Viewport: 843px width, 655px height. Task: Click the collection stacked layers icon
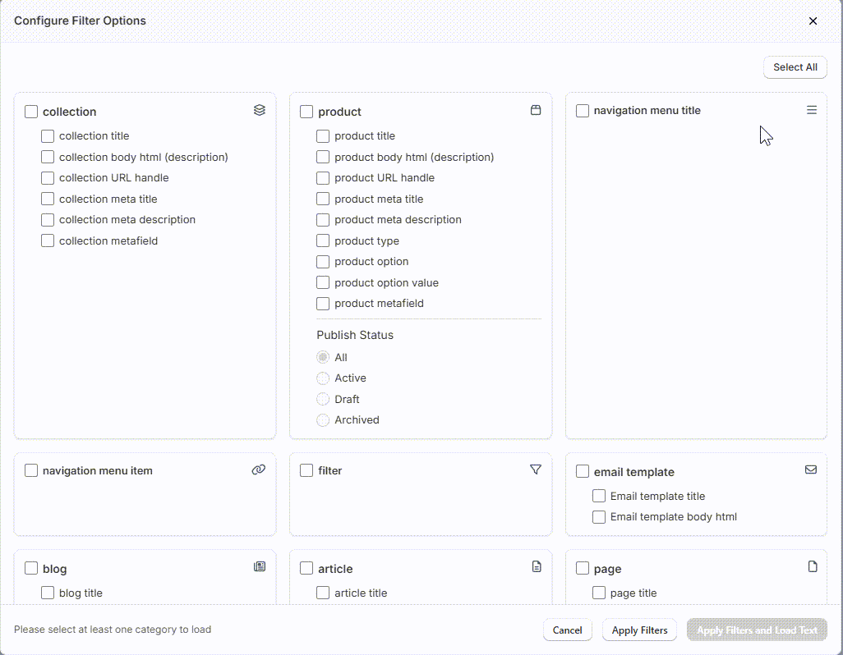point(260,110)
